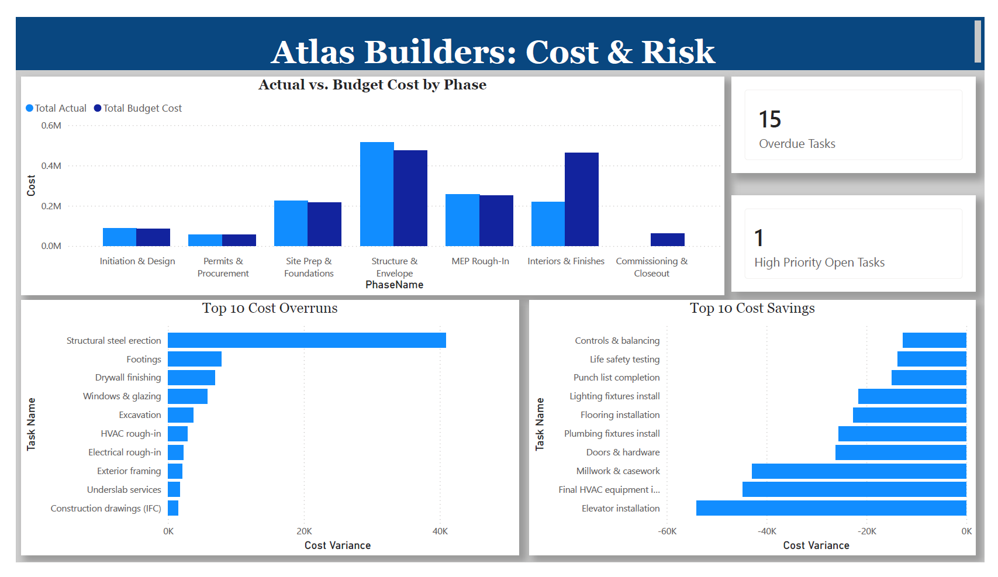The height and width of the screenshot is (577, 998).
Task: Click the 'Lighting fixtures install' task label
Action: [x=614, y=396]
